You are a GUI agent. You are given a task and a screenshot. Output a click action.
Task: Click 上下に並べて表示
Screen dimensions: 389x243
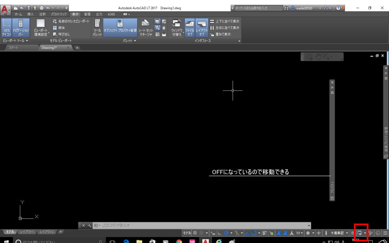point(225,21)
